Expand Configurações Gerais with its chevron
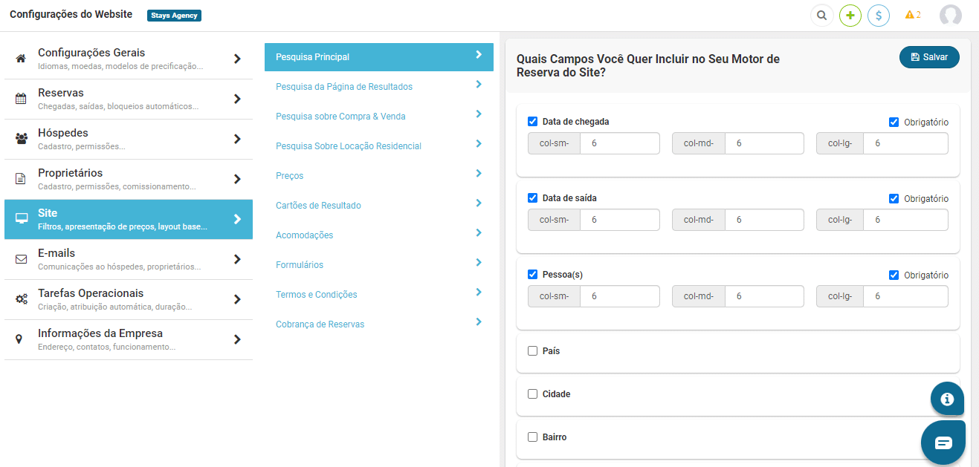979x467 pixels. click(x=237, y=59)
